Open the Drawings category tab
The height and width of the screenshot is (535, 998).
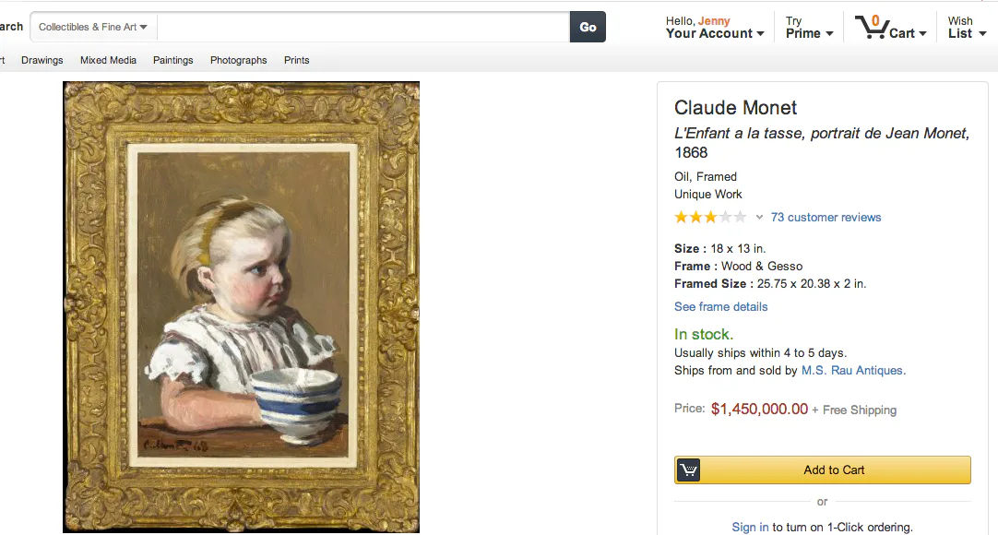click(x=42, y=60)
